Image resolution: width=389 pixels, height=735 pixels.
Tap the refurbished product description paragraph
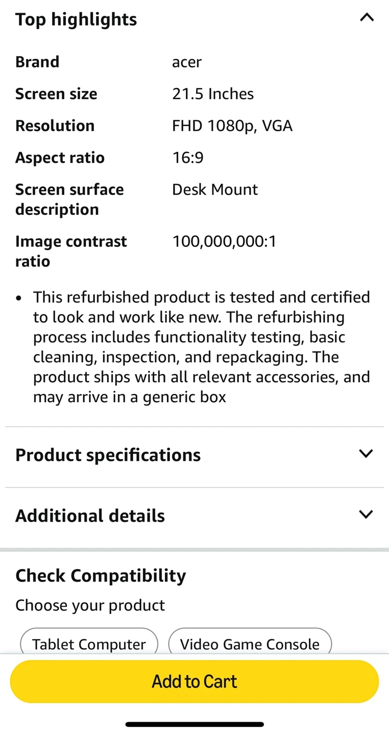coord(202,347)
